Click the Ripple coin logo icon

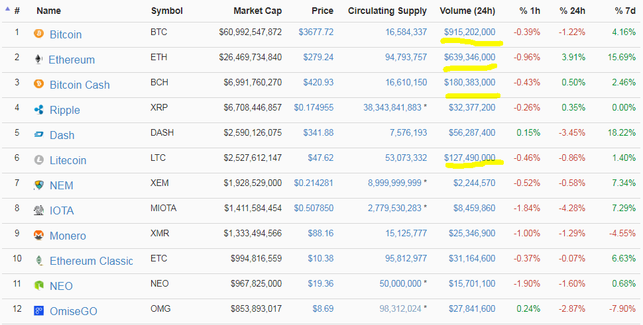(38, 110)
